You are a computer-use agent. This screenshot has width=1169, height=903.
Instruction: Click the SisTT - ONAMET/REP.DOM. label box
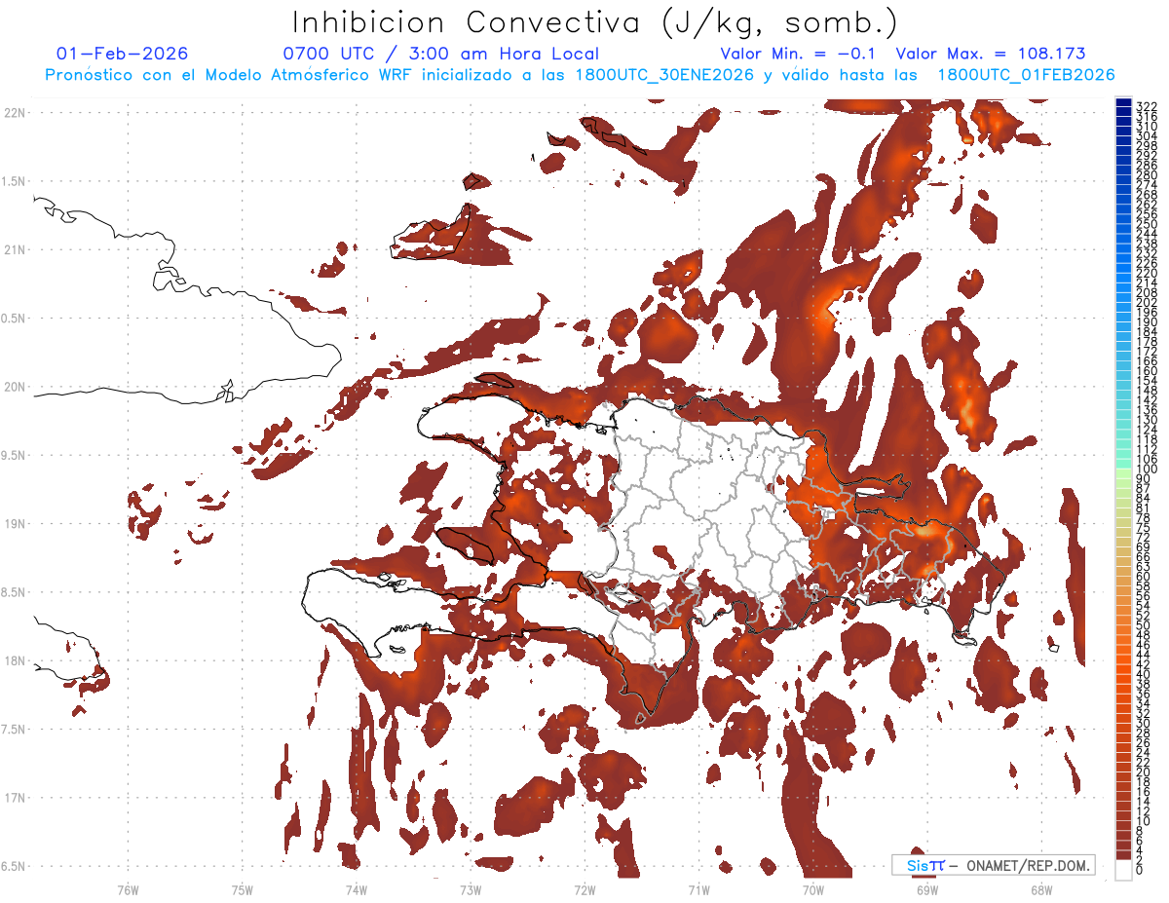click(993, 865)
